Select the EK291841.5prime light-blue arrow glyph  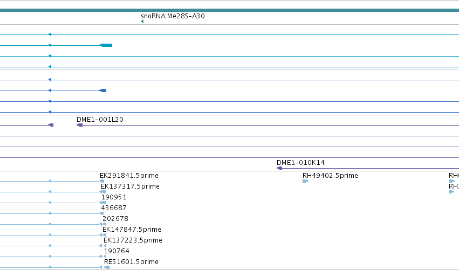click(x=102, y=181)
